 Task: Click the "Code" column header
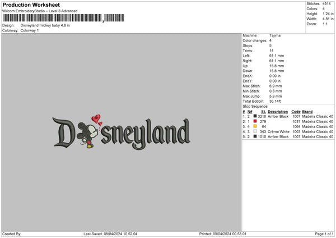point(296,112)
